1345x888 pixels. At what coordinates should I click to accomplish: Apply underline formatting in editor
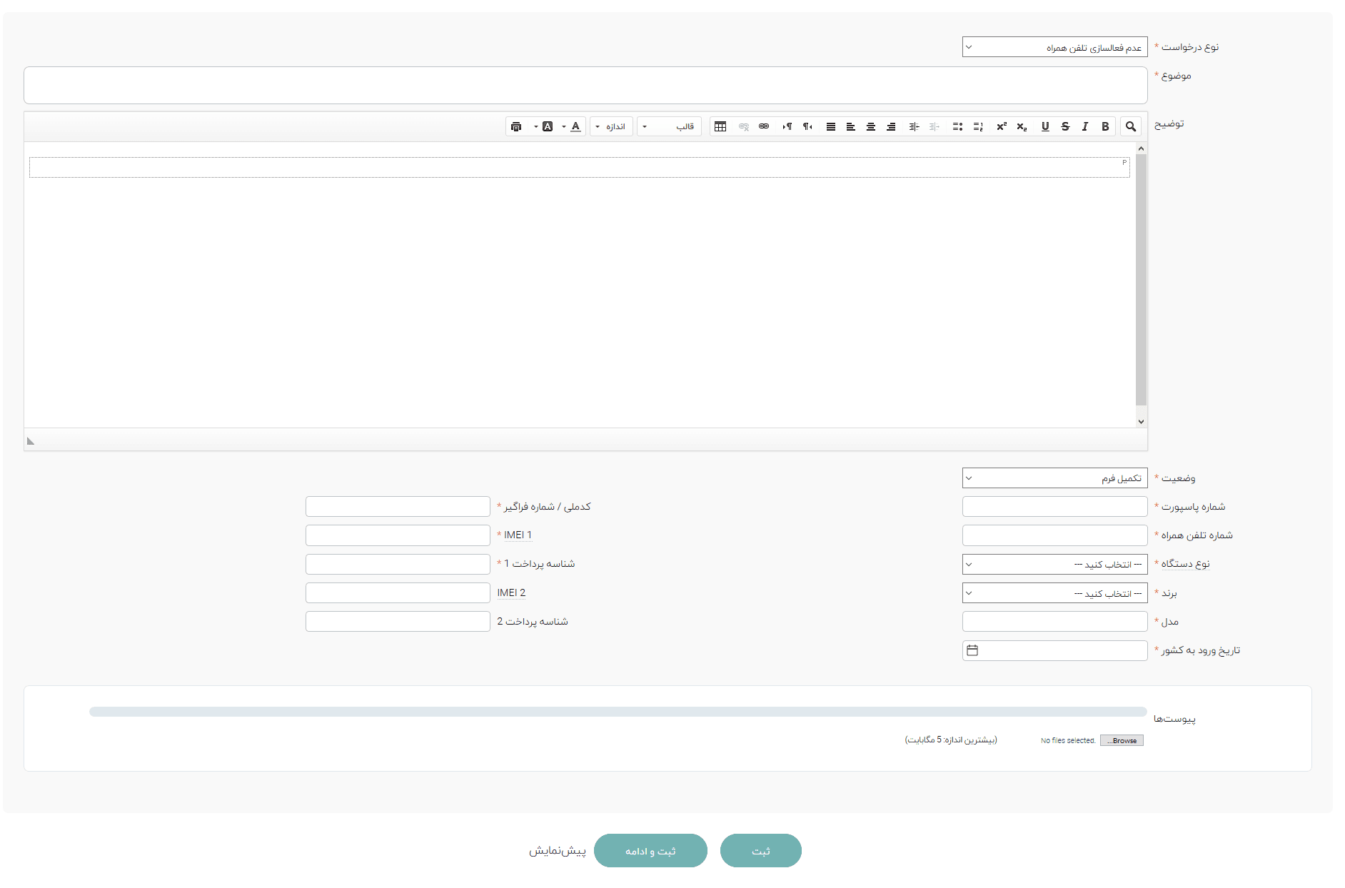(1044, 126)
